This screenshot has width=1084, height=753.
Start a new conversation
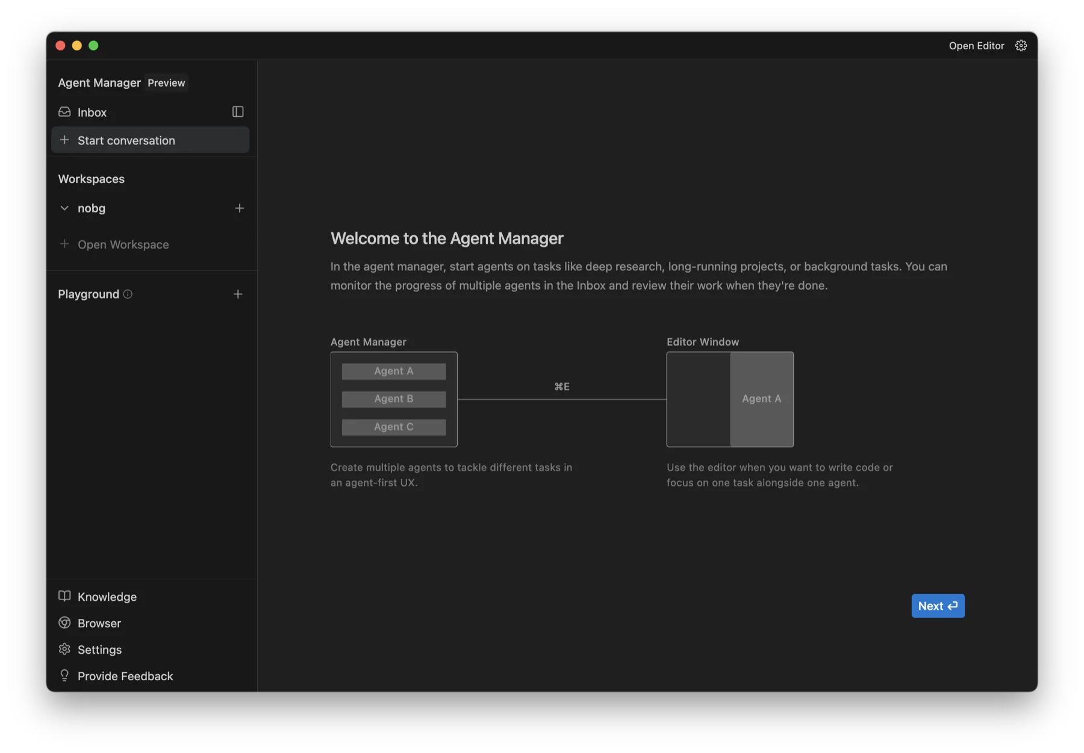(126, 140)
